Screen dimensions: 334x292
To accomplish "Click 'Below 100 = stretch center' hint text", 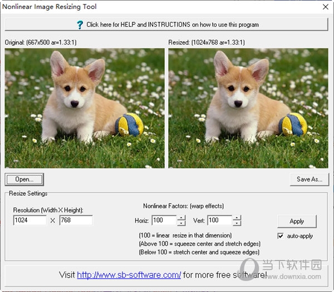I will 199,252.
